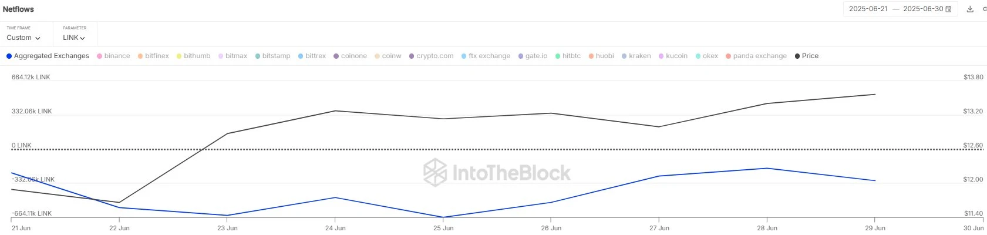Image resolution: width=987 pixels, height=235 pixels.
Task: Click the download chart icon
Action: point(970,9)
